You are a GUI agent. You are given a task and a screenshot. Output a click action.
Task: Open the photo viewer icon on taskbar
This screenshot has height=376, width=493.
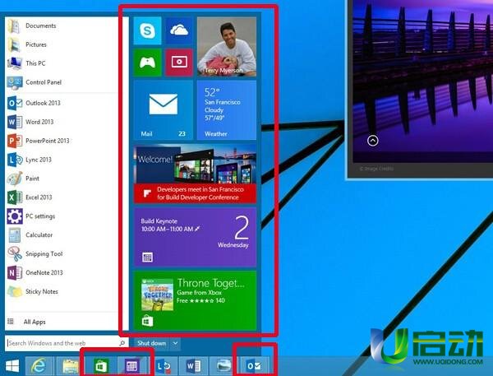(223, 366)
